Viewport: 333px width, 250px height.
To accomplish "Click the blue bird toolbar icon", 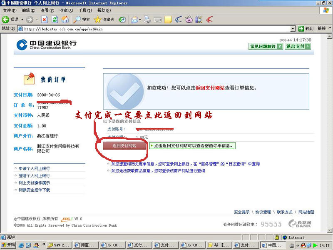I will [x=178, y=20].
